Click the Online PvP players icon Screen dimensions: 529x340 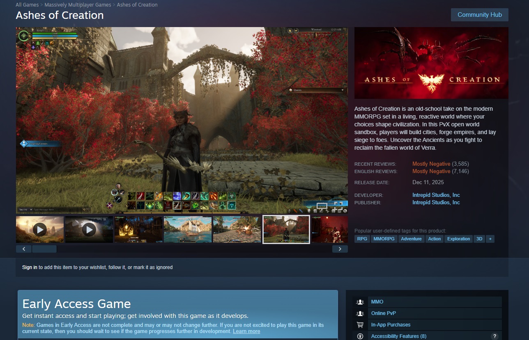pos(361,313)
